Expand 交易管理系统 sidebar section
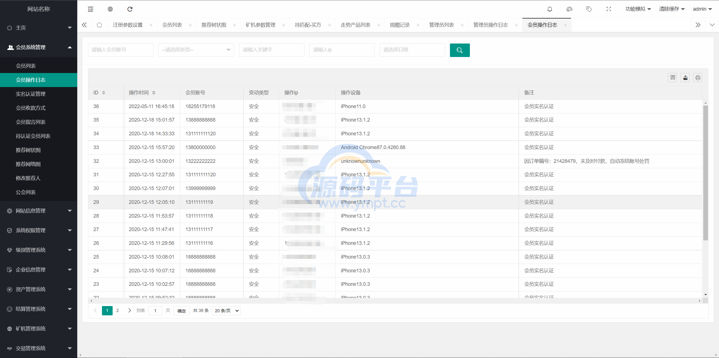This screenshot has height=358, width=719. pyautogui.click(x=38, y=348)
